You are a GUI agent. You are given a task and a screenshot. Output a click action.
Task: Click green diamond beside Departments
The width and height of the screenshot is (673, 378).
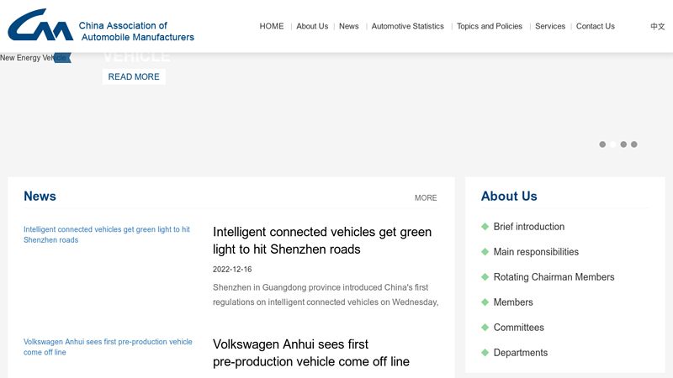tap(485, 353)
